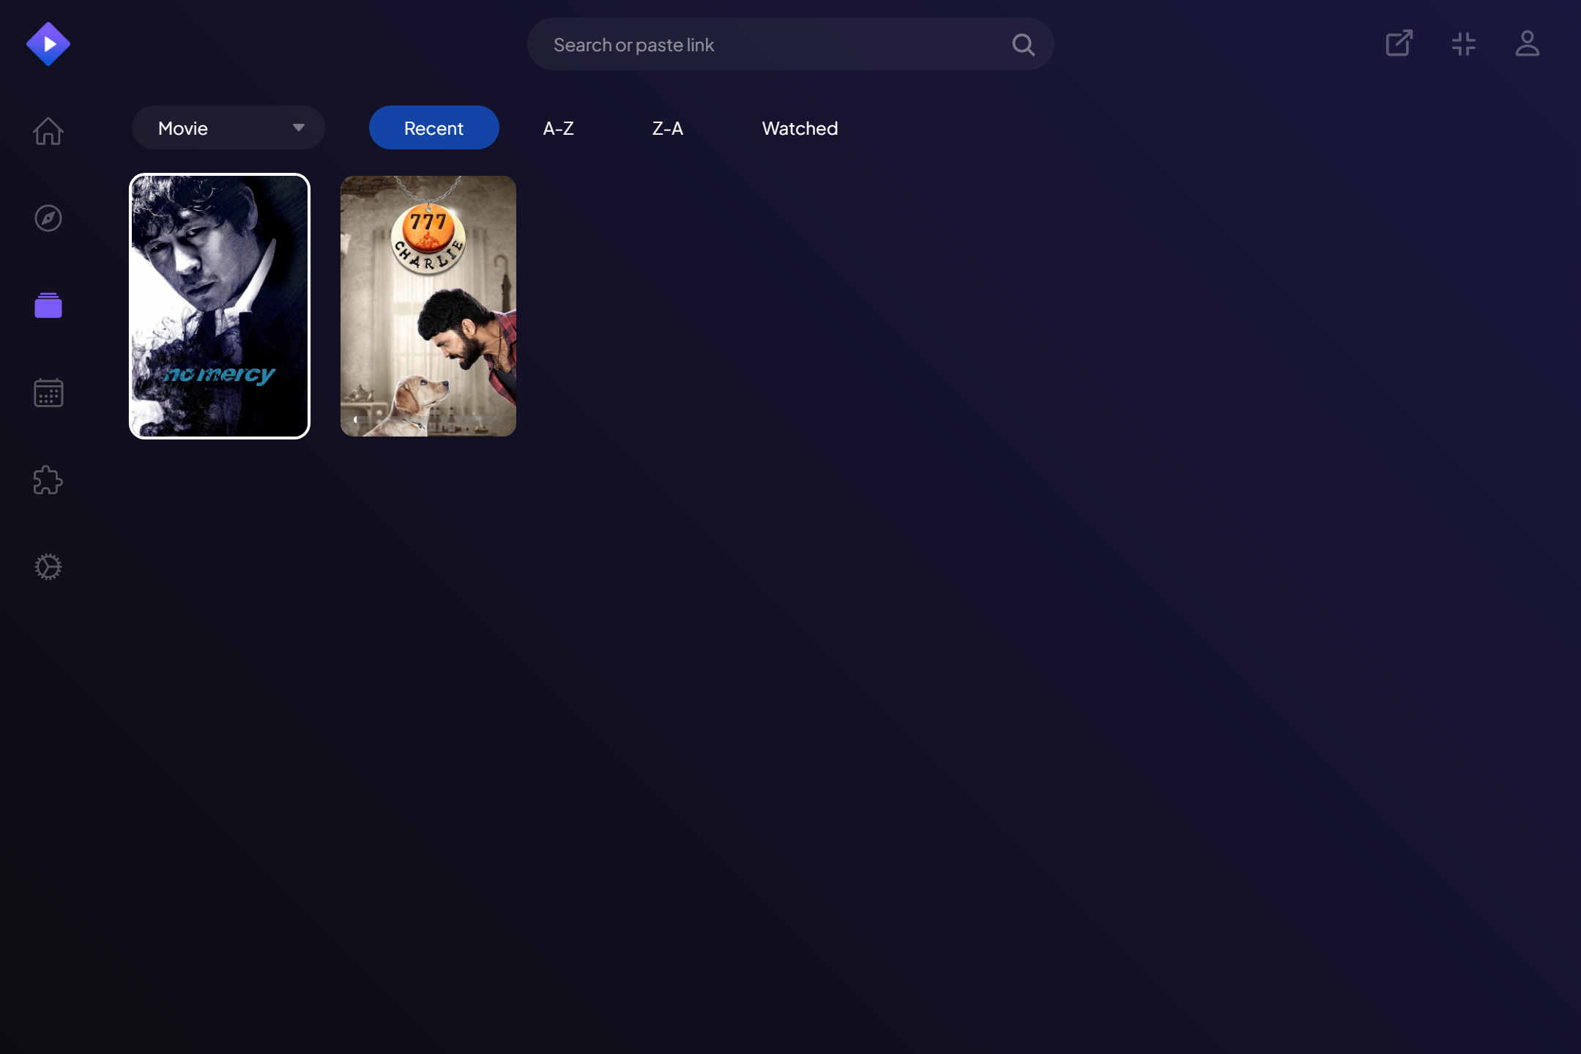Expand the Movie type dropdown
This screenshot has height=1054, width=1581.
tap(212, 128)
